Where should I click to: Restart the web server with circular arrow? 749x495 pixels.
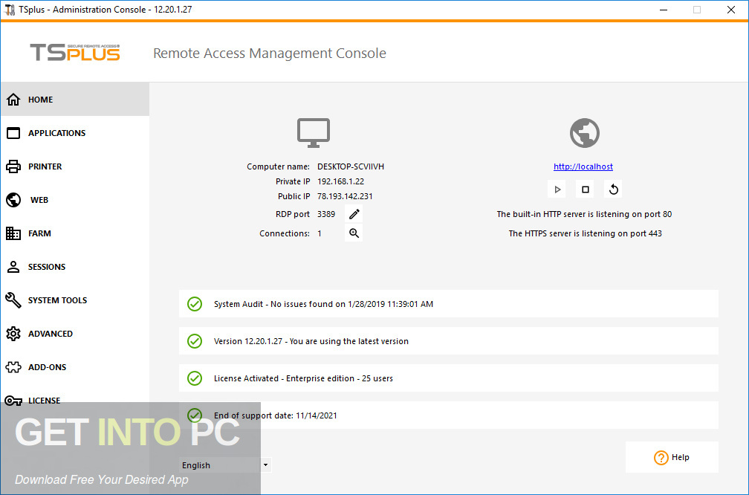click(x=613, y=190)
